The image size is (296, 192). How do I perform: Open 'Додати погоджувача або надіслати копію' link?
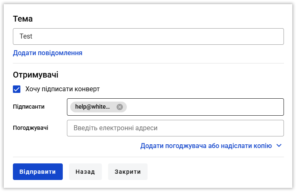click(x=206, y=146)
